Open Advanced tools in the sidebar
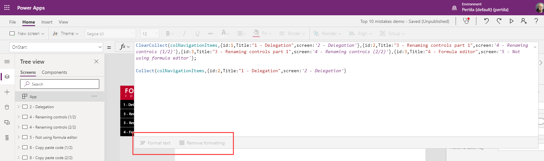Screen dimensions: 544x161 click(x=7, y=138)
